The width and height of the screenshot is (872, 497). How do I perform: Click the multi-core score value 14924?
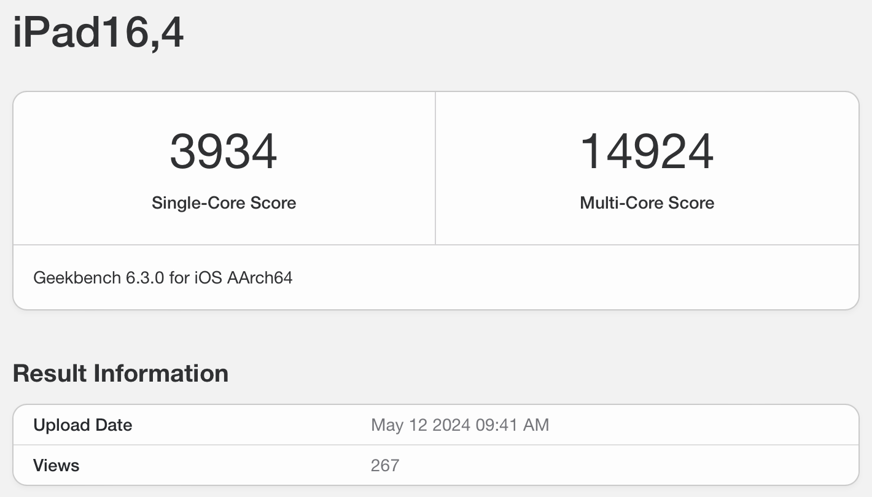point(647,152)
